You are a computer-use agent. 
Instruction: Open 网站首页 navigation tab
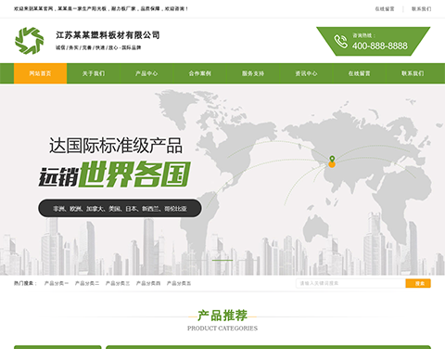pyautogui.click(x=40, y=73)
